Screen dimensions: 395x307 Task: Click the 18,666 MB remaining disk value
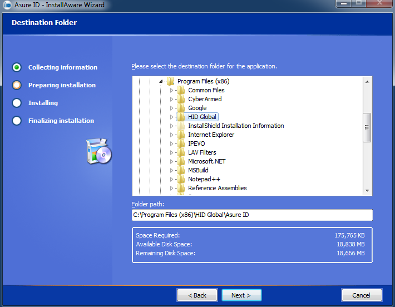coord(350,253)
